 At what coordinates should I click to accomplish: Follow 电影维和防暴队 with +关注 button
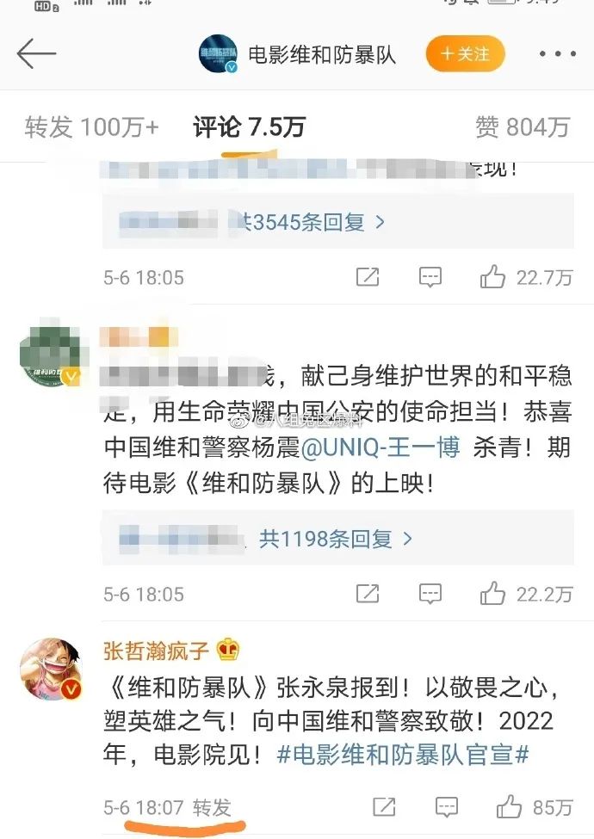[466, 53]
